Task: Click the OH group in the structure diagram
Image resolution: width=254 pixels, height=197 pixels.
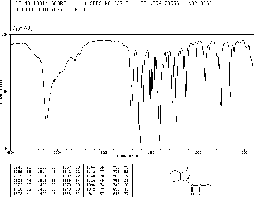Action: pos(209,185)
